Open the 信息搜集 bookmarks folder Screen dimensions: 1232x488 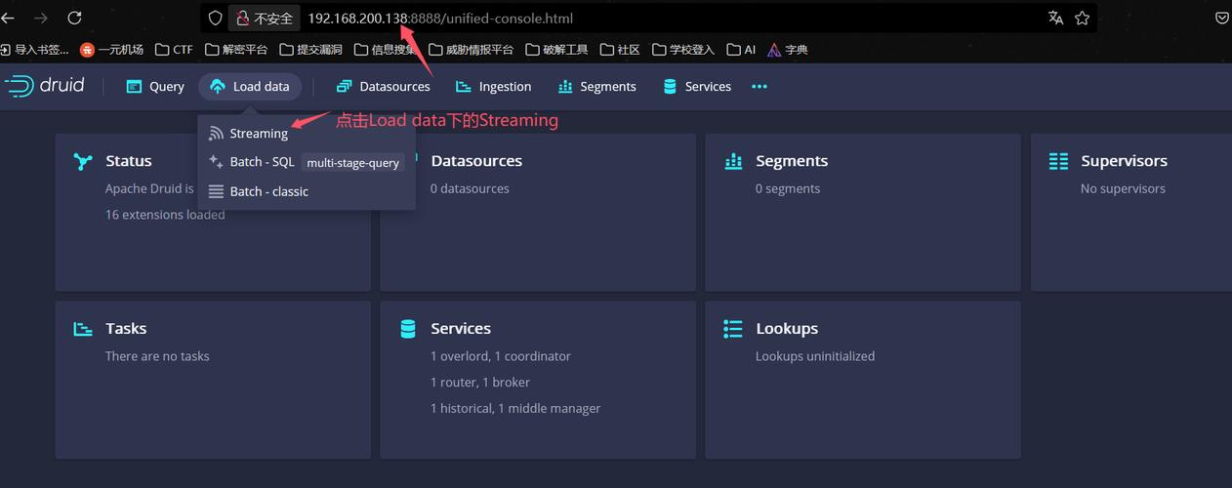click(385, 49)
